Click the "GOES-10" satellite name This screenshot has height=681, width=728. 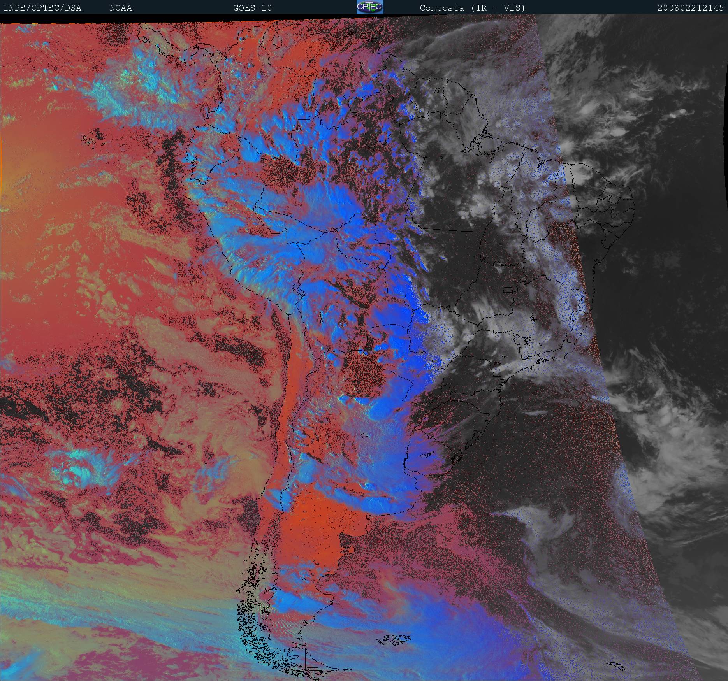pyautogui.click(x=253, y=8)
